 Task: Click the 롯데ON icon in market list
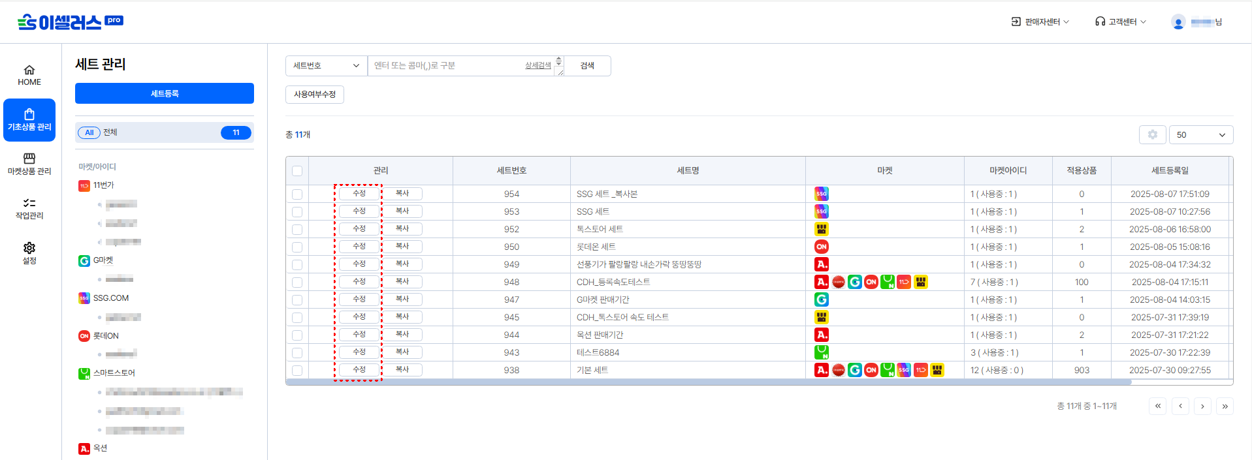pos(84,336)
